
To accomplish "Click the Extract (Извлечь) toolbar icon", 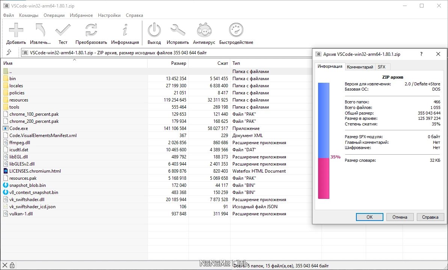I will tap(41, 30).
